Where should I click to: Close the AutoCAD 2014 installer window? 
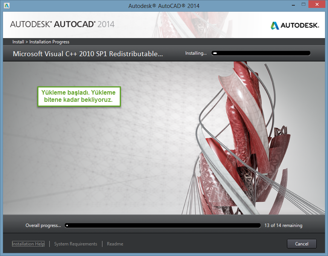(x=317, y=5)
